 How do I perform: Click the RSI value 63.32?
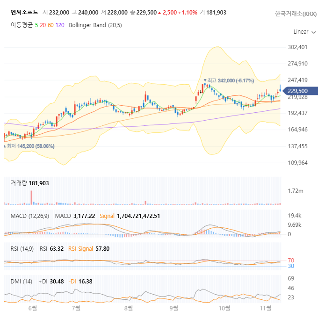click(x=57, y=249)
